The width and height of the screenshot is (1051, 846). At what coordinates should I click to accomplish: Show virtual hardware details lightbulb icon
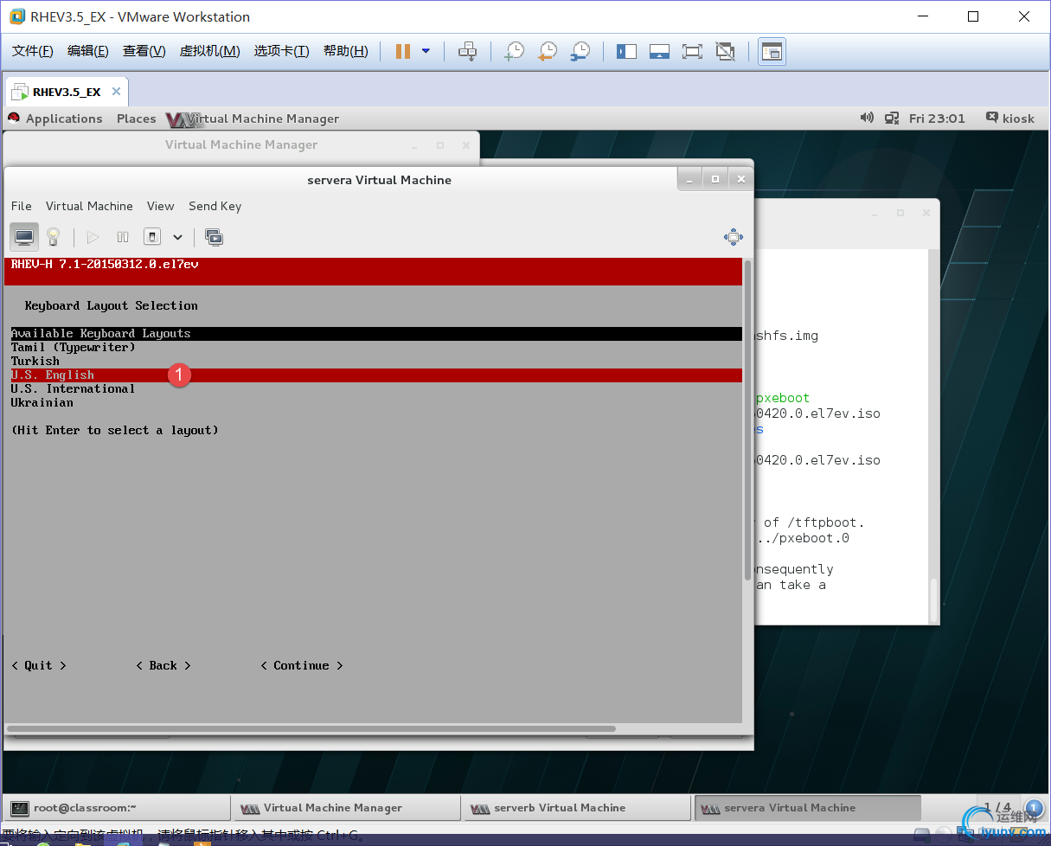[53, 237]
